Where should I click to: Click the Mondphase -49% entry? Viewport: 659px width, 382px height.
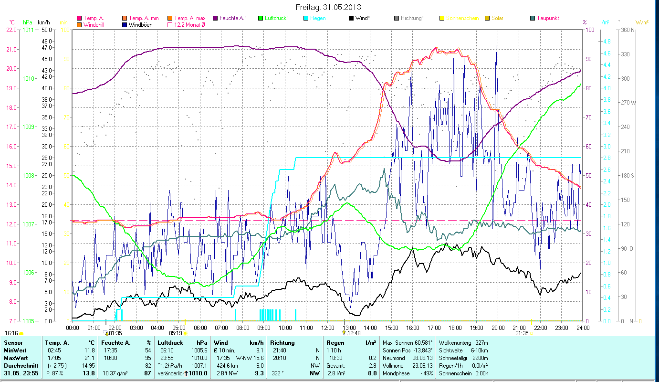pyautogui.click(x=408, y=373)
